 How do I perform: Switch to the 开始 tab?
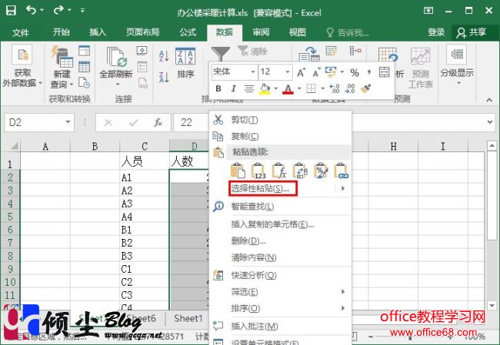tap(61, 32)
